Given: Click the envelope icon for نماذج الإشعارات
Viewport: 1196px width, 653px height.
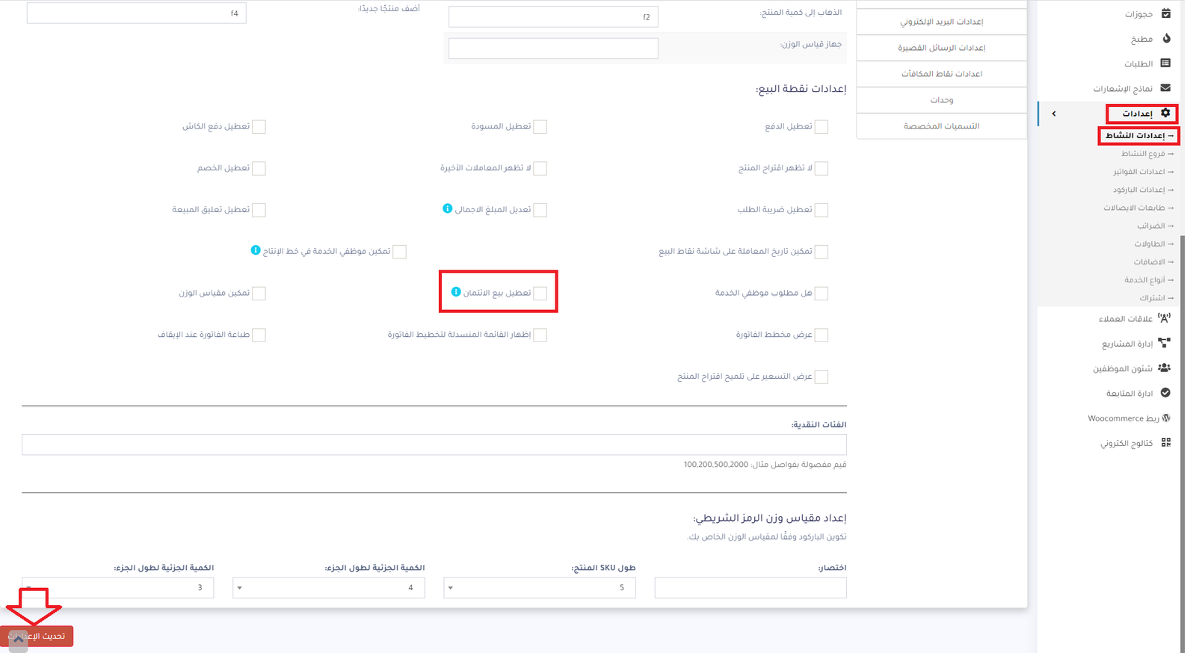Looking at the screenshot, I should (x=1165, y=88).
